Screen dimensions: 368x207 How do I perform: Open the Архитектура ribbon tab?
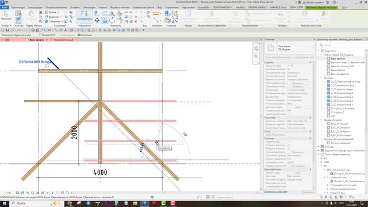18,7
